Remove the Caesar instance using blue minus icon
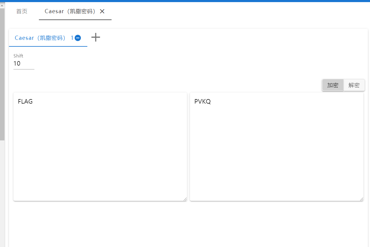370x247 pixels. (x=78, y=38)
